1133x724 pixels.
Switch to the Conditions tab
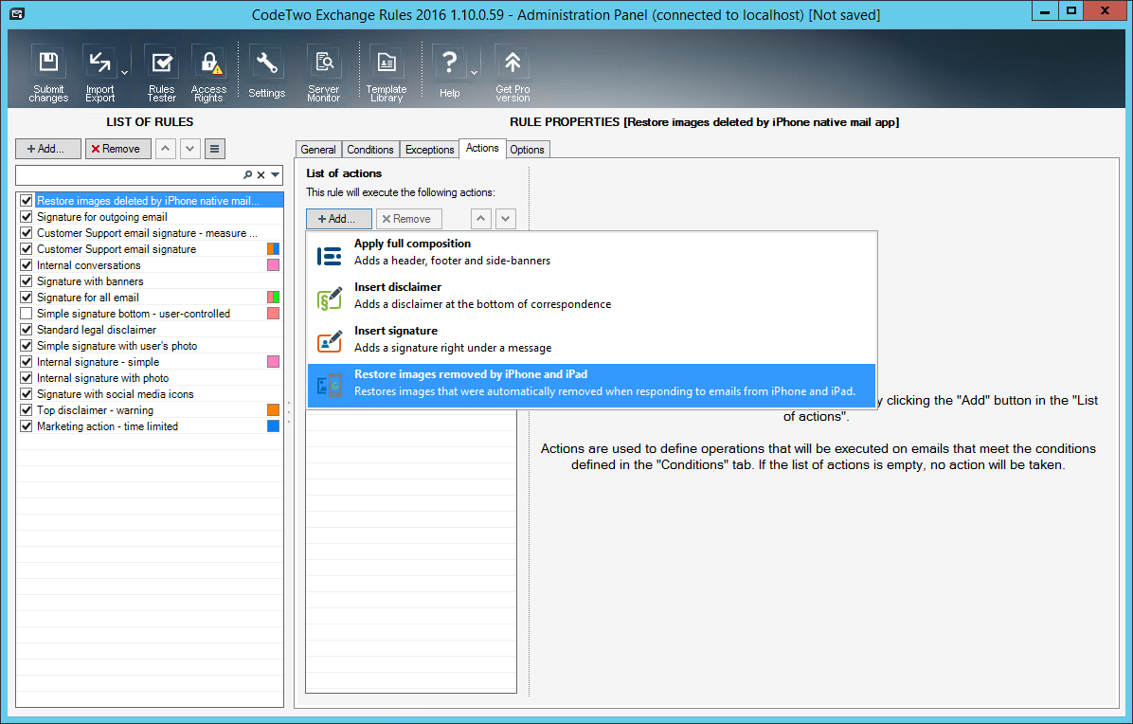click(x=370, y=150)
